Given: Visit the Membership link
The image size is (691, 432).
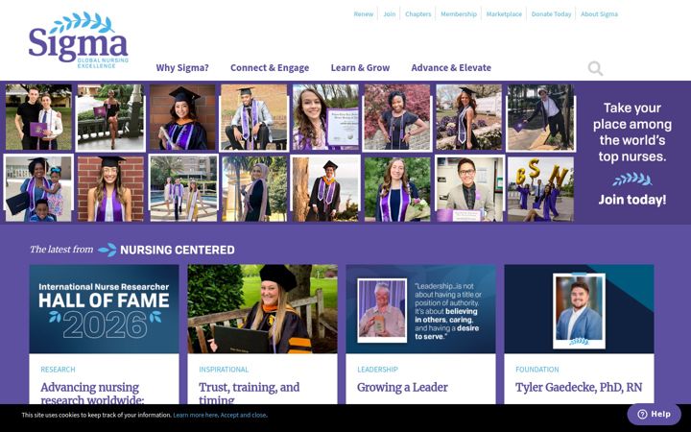Looking at the screenshot, I should (459, 14).
